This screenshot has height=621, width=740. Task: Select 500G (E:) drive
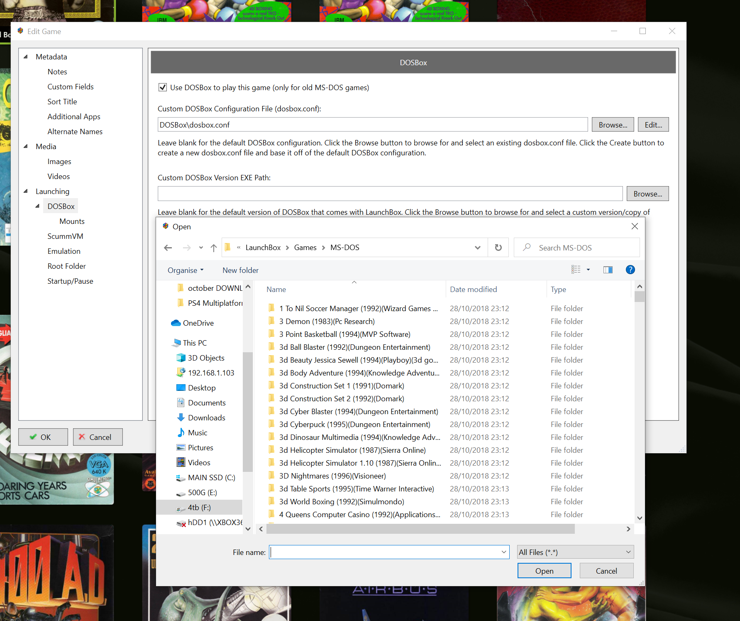197,492
